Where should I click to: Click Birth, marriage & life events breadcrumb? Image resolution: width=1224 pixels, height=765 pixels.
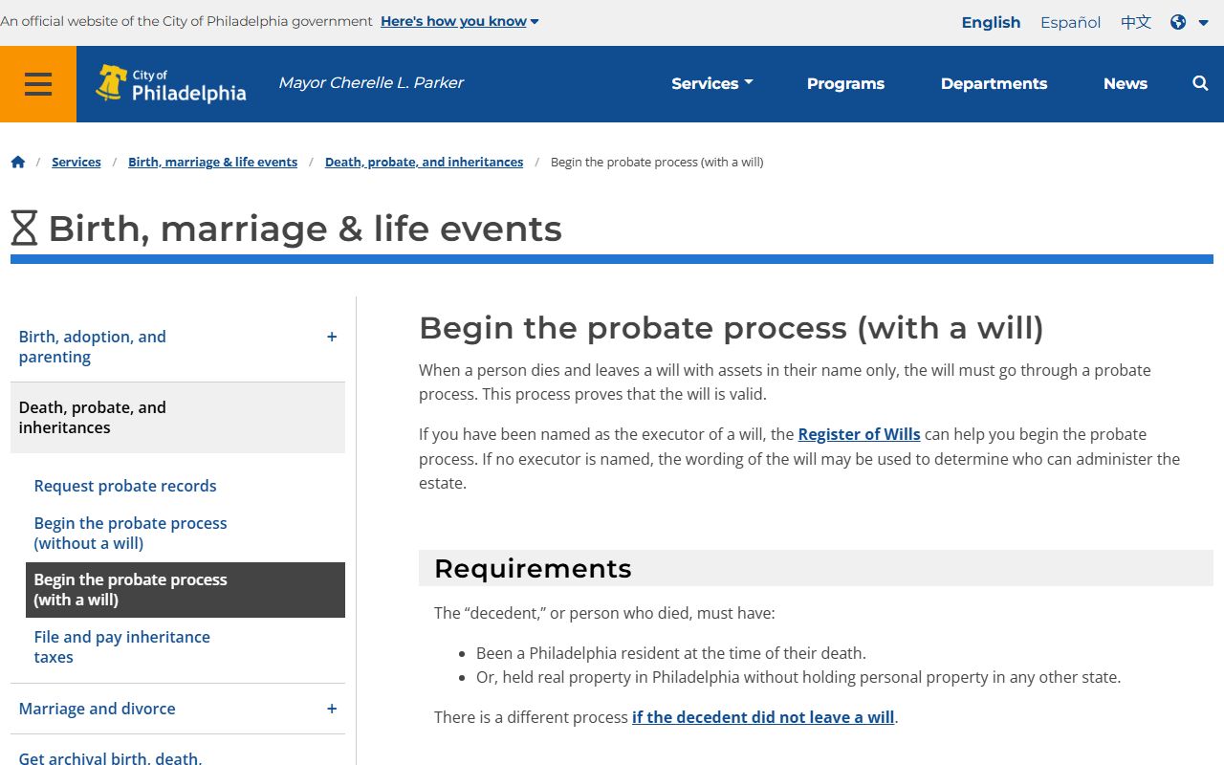pos(212,162)
